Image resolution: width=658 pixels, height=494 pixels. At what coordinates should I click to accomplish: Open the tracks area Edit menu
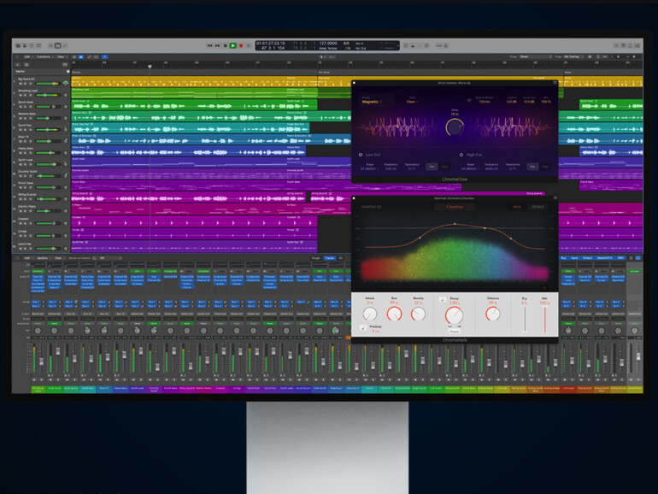(x=26, y=56)
